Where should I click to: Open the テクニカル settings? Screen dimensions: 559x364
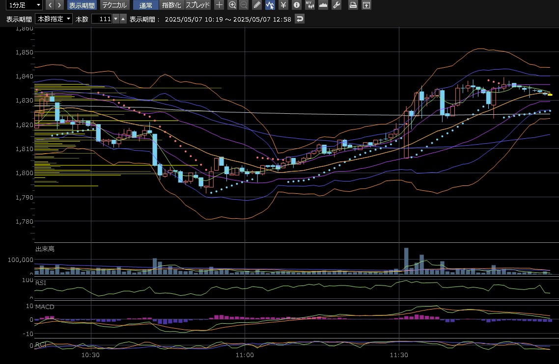tap(114, 5)
